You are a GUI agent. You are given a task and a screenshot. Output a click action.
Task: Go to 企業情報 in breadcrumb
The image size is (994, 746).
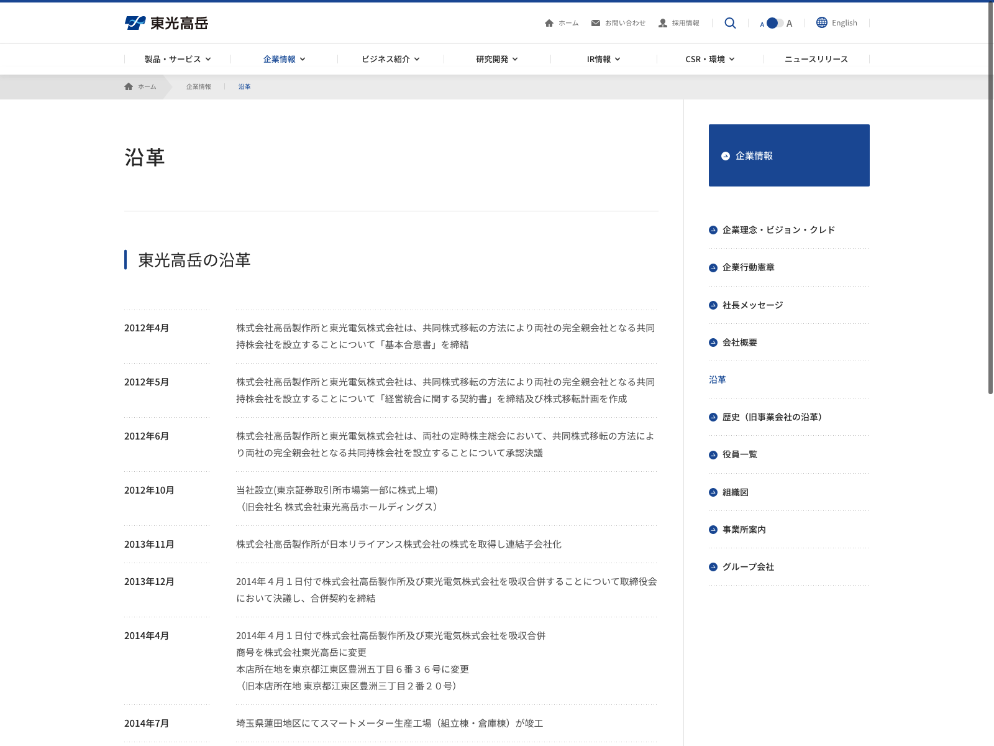click(x=198, y=86)
